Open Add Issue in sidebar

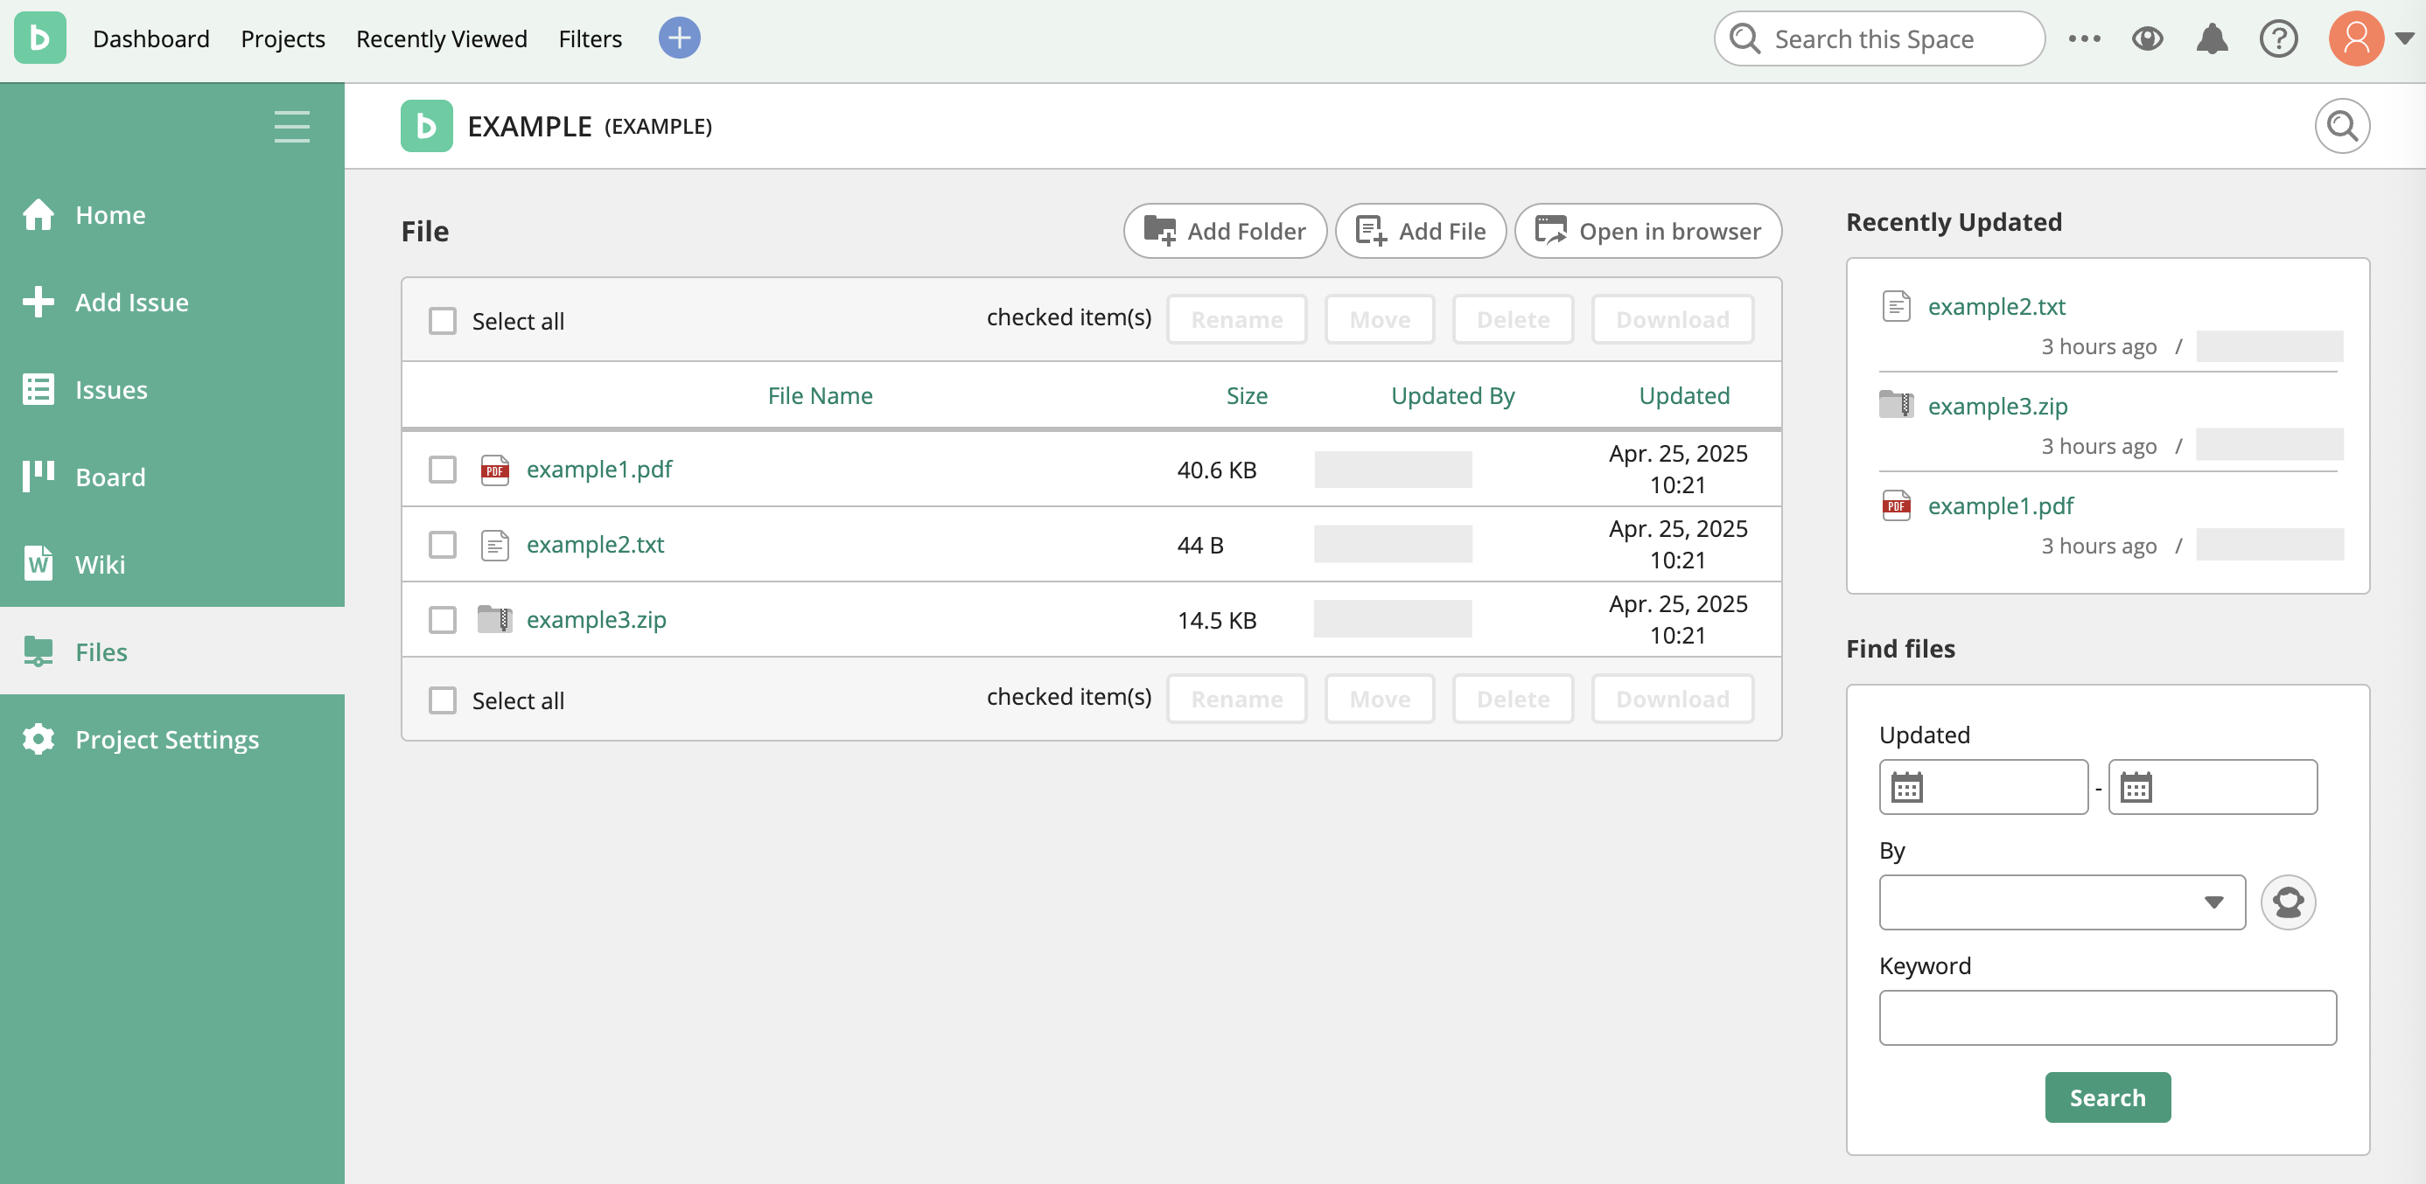[172, 302]
